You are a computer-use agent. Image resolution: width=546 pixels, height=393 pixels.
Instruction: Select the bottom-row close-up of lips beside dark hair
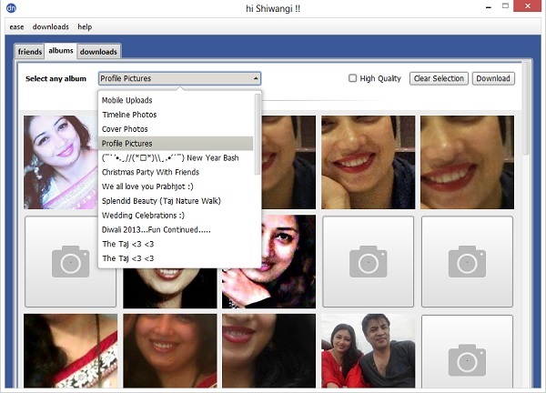pos(269,351)
